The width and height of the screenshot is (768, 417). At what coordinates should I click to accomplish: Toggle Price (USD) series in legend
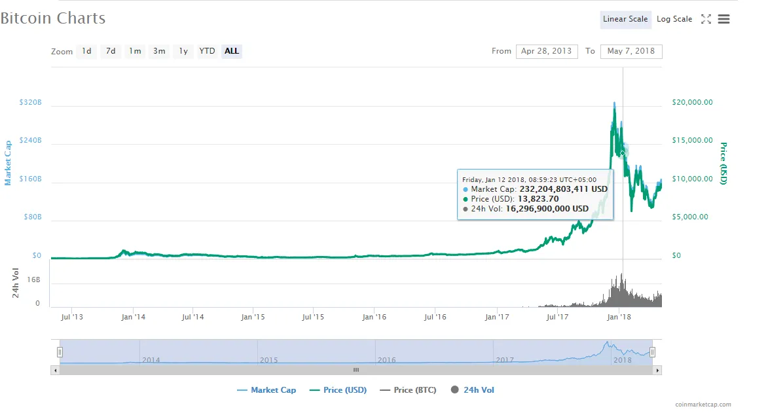(x=338, y=390)
